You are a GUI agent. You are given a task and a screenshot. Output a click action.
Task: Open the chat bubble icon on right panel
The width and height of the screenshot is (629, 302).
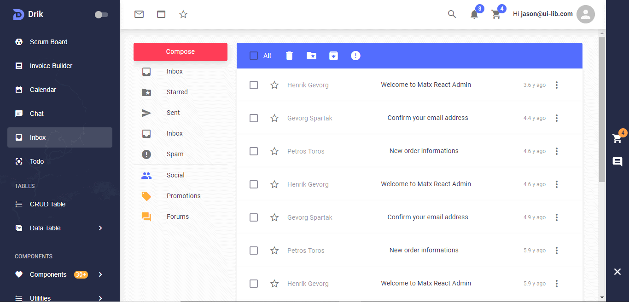(617, 161)
